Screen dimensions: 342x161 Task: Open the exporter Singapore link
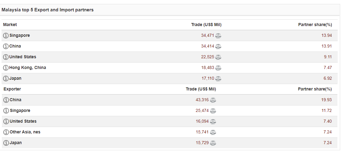pyautogui.click(x=20, y=110)
